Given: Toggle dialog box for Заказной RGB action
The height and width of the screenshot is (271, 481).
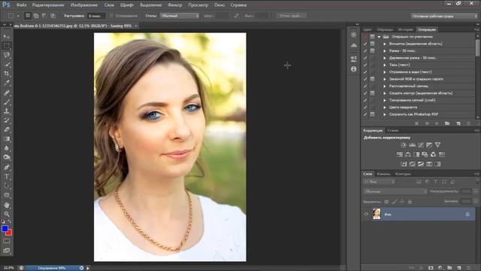Looking at the screenshot, I should click(x=373, y=79).
